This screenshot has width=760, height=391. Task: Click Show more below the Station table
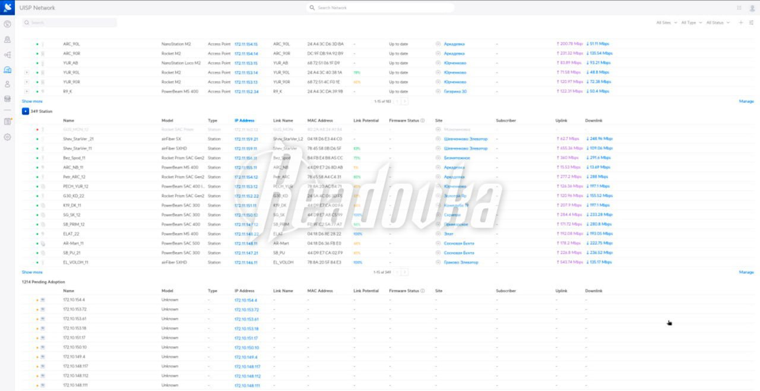pos(32,272)
